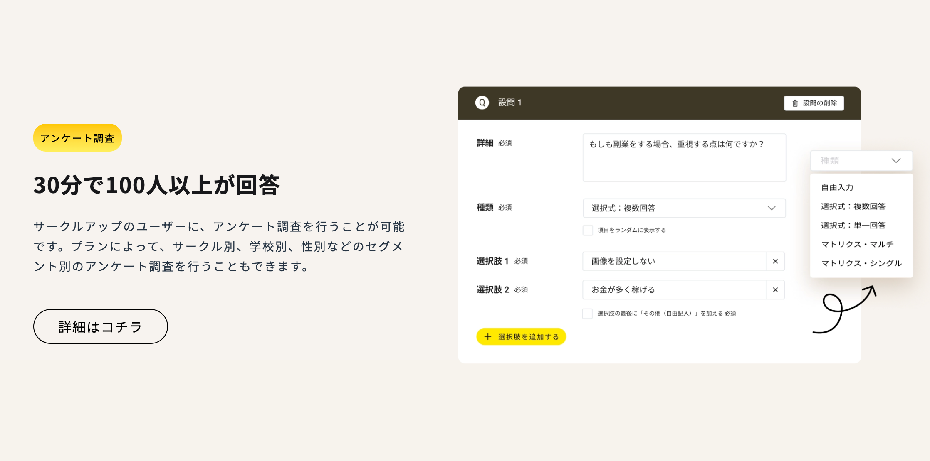Click the Q icon beside 設問 1
The image size is (930, 461).
[482, 103]
